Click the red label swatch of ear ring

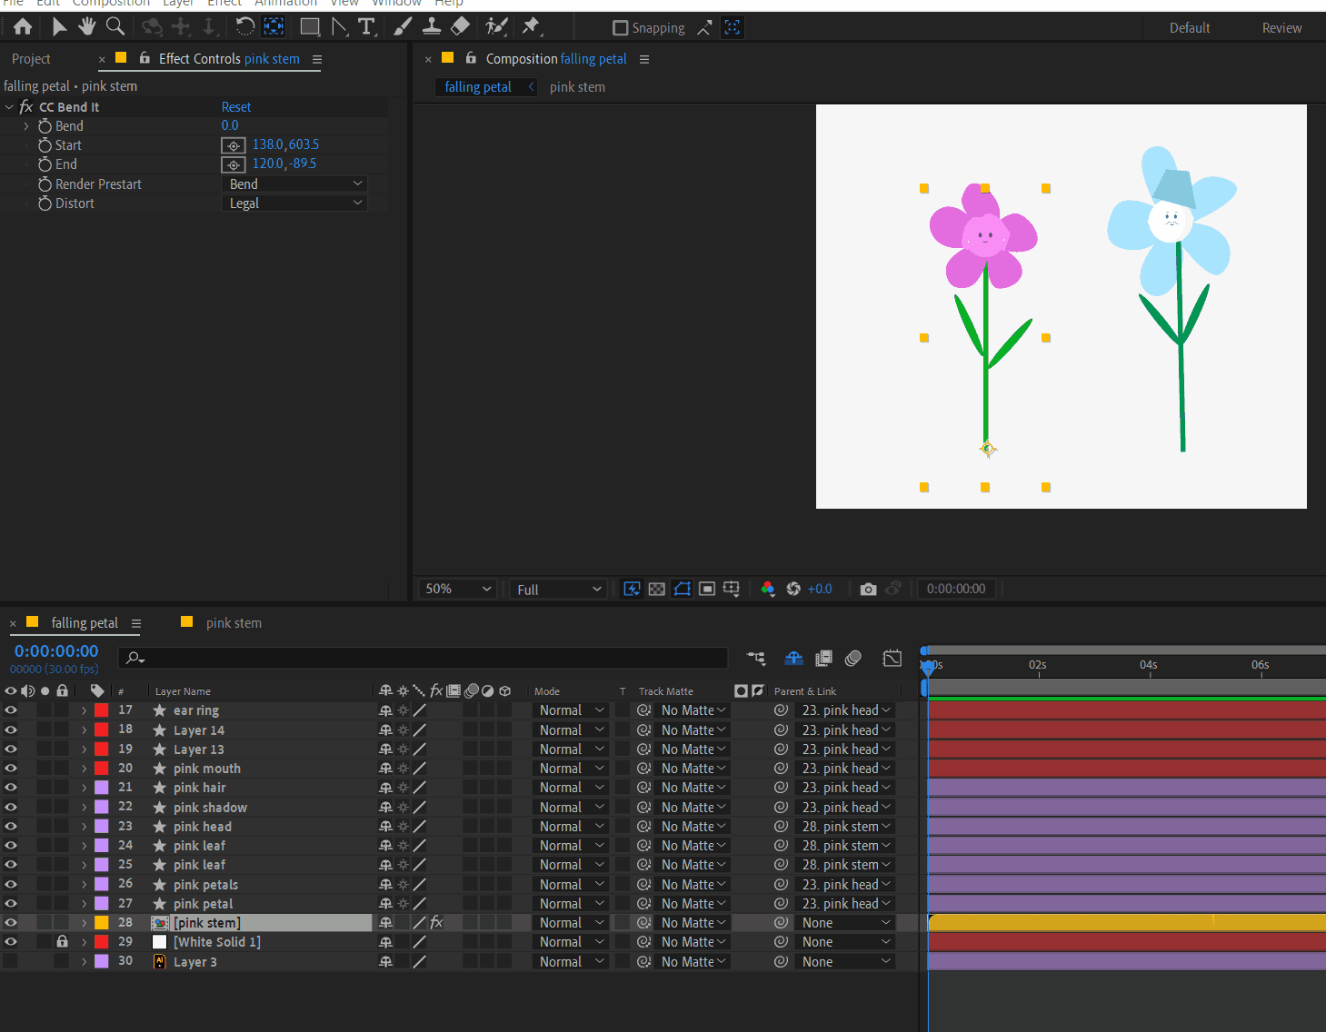[x=102, y=710]
